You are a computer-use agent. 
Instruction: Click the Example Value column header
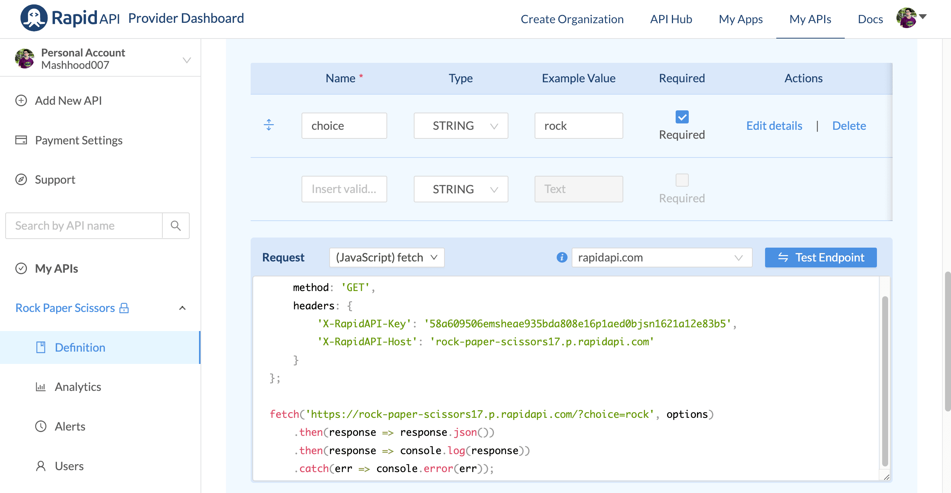click(x=579, y=78)
